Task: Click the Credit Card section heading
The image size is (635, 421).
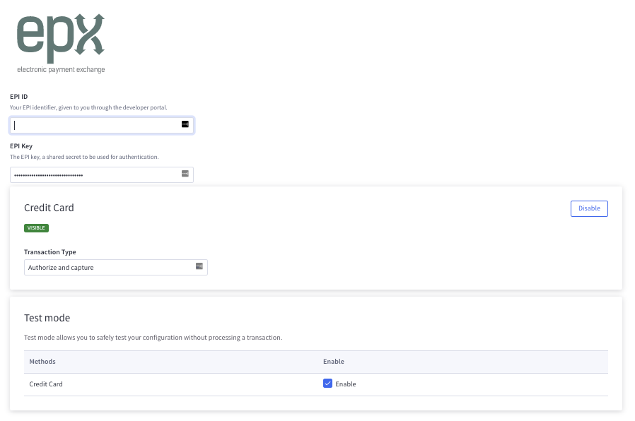Action: click(49, 208)
